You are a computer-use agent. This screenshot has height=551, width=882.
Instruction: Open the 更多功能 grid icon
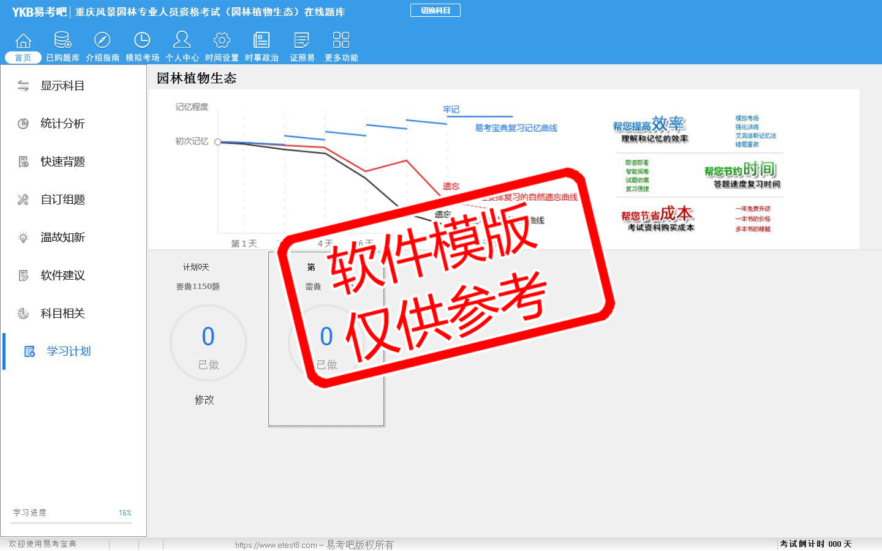pos(341,40)
